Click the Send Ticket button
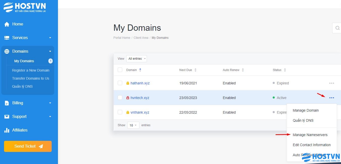Screen dimensions: 341x164 (x=28, y=146)
